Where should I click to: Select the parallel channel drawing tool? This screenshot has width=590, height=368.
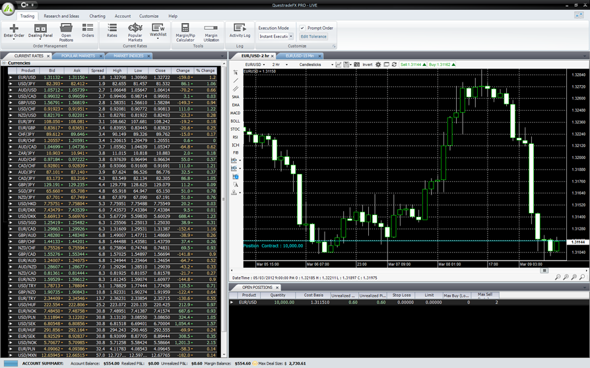236,89
